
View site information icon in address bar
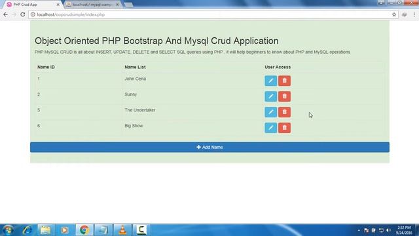pos(33,14)
